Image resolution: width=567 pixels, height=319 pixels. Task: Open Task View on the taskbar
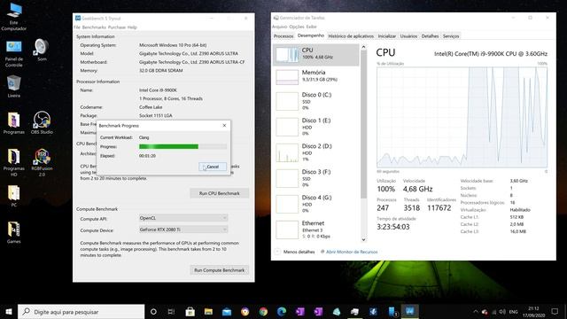(x=171, y=311)
